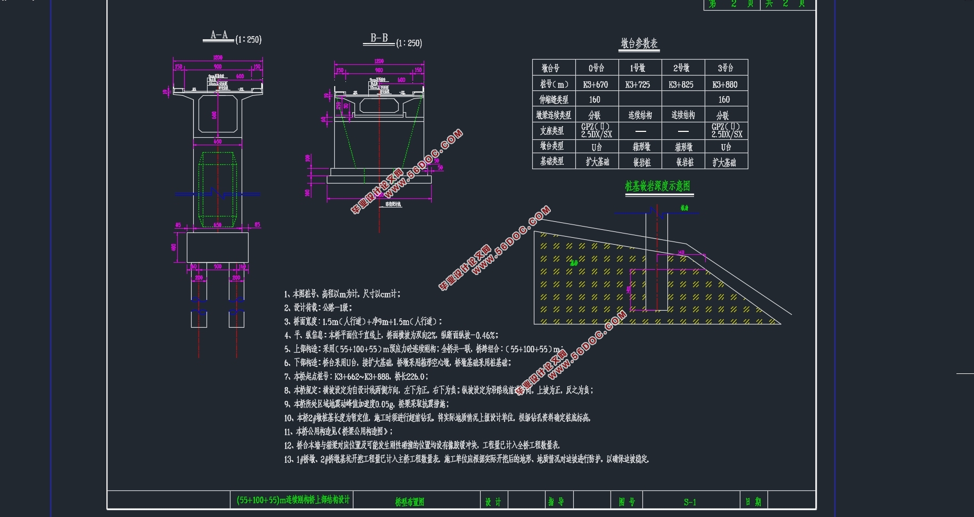Screen dimensions: 974x517
Task: Select note 8 本桥规定 横坡设定
Action: [x=439, y=390]
